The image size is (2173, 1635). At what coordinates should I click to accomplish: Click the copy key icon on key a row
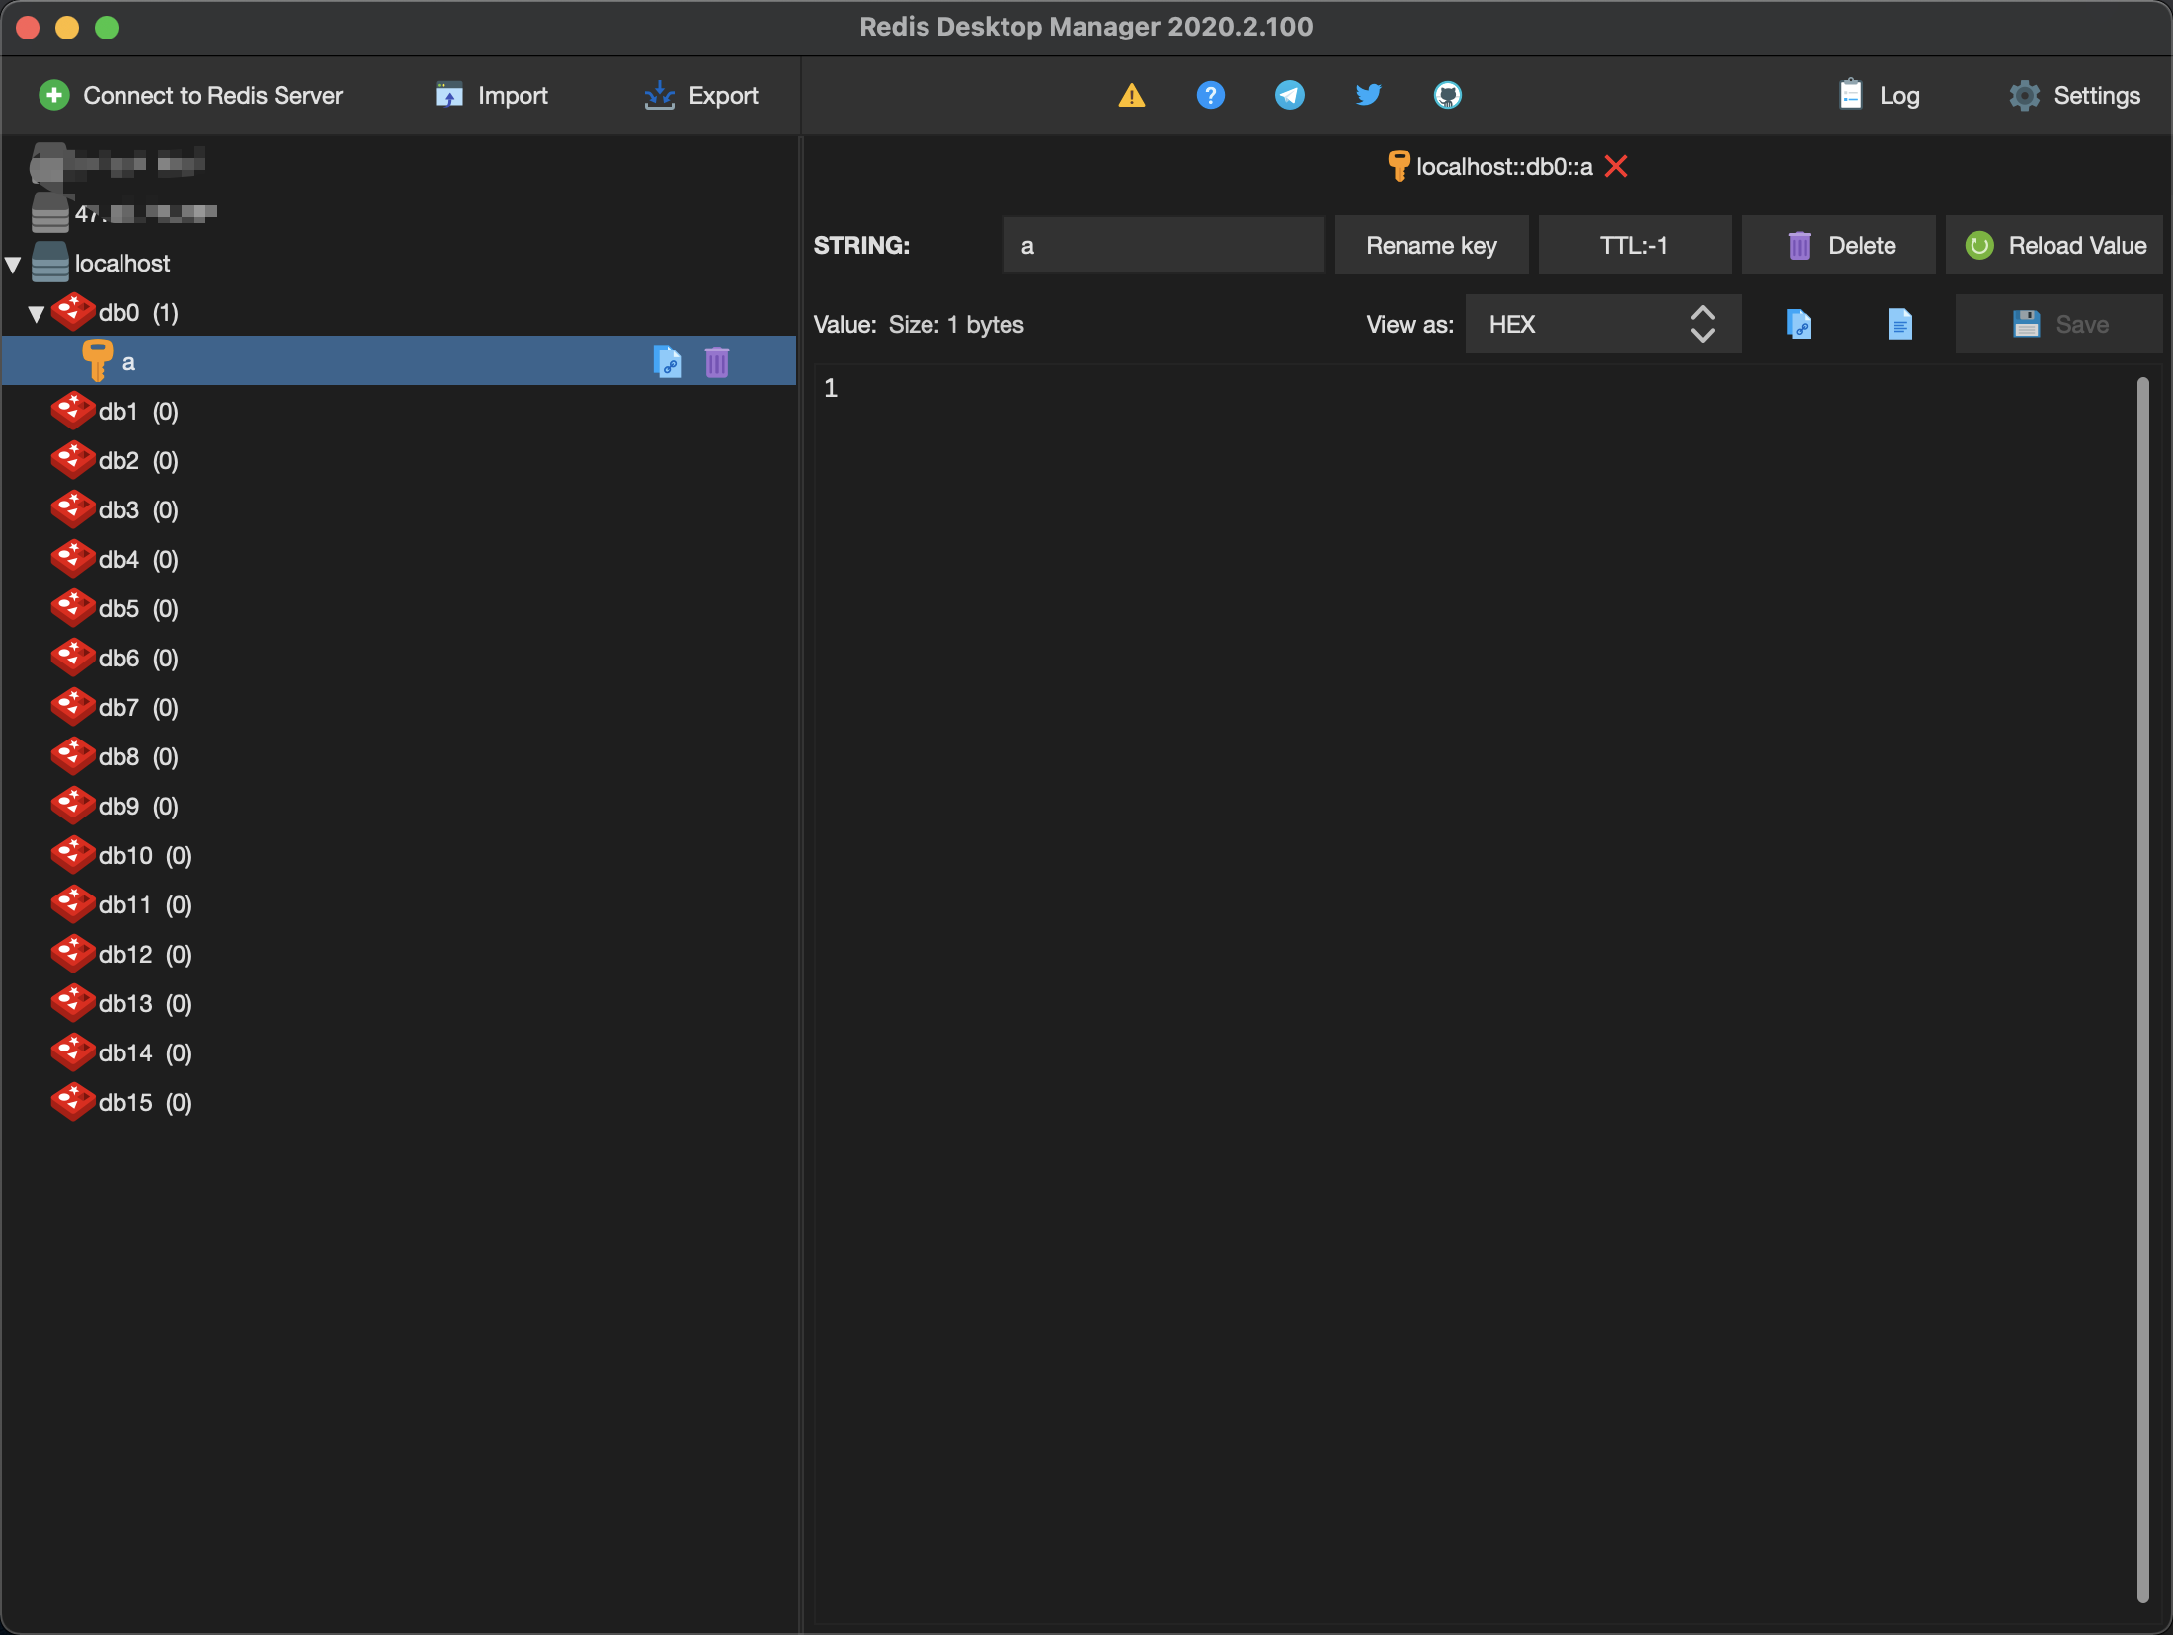tap(668, 362)
